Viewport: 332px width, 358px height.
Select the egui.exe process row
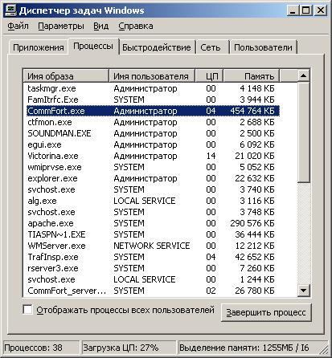pos(153,144)
